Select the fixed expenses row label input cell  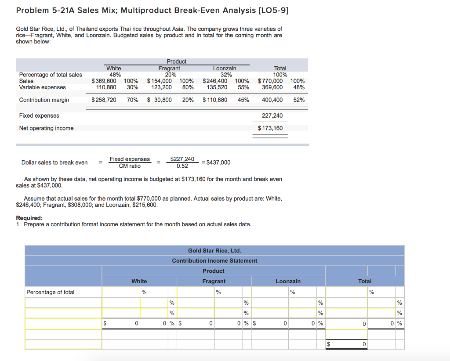pos(63,334)
